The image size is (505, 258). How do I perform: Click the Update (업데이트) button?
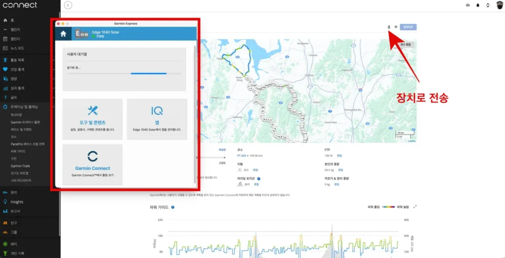pos(408,27)
